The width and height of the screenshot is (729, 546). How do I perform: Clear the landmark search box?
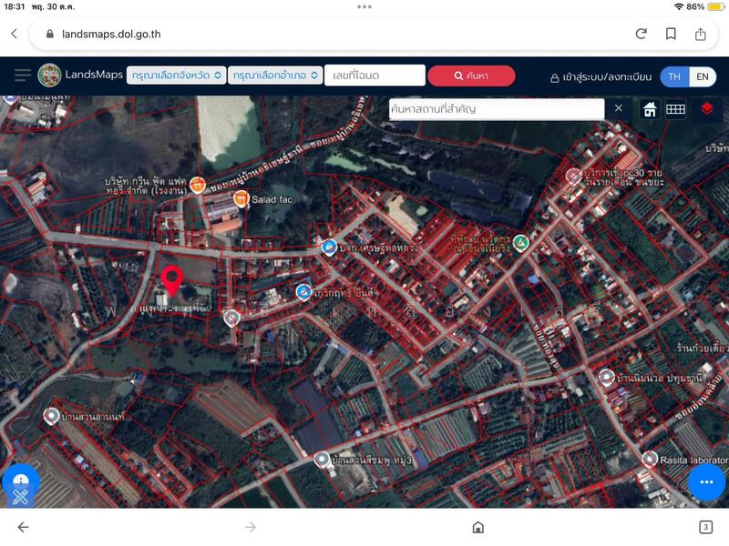click(618, 108)
